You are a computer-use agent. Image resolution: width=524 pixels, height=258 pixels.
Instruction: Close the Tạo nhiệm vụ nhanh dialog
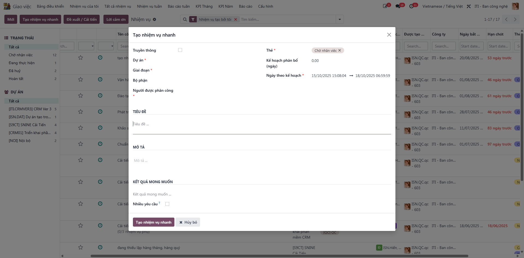click(x=389, y=35)
